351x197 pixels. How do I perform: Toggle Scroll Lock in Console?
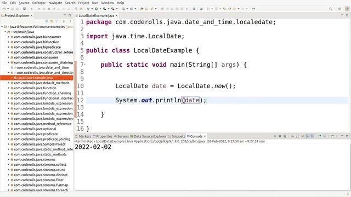(297, 136)
